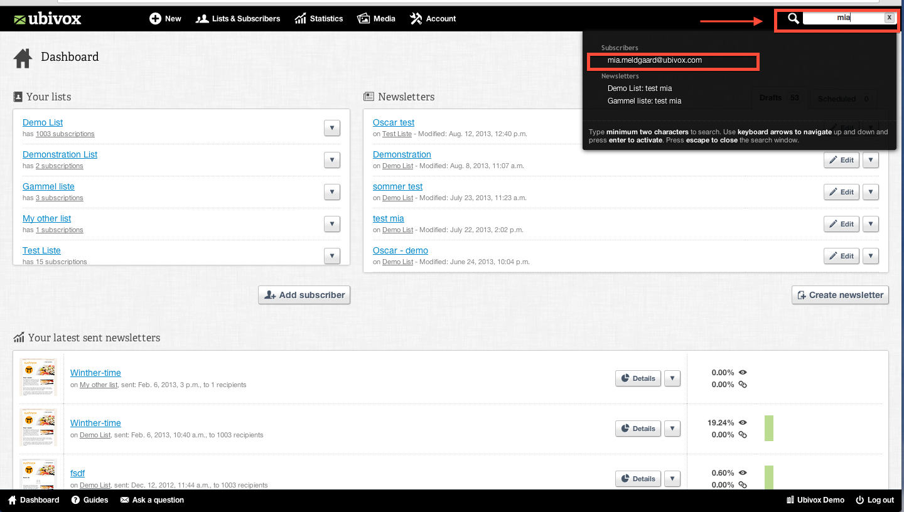Viewport: 904px width, 512px height.
Task: Click Test Liste link under Oscar test
Action: pos(397,134)
